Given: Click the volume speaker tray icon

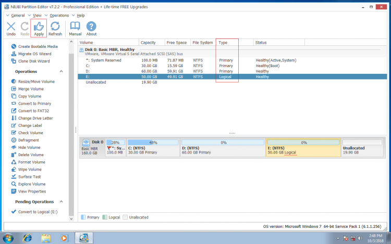Looking at the screenshot, I should [x=360, y=238].
